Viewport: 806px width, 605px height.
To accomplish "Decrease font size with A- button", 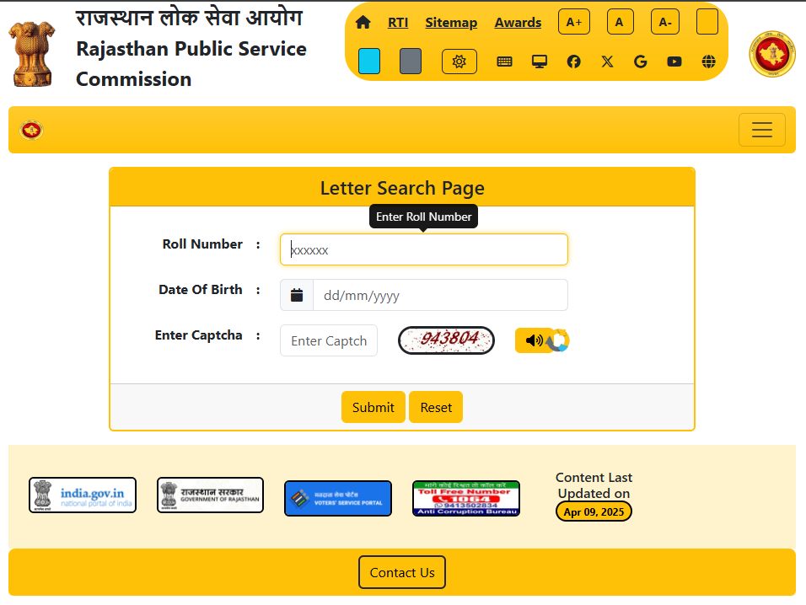I will (665, 22).
